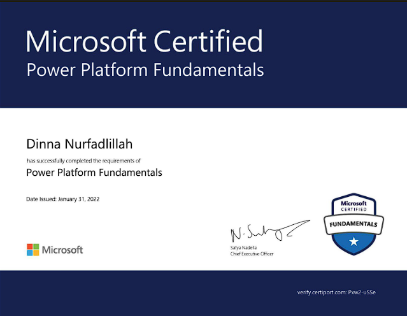
Task: Click the gray 'Microsoft' wordmark beside the logo
Action: click(x=62, y=250)
